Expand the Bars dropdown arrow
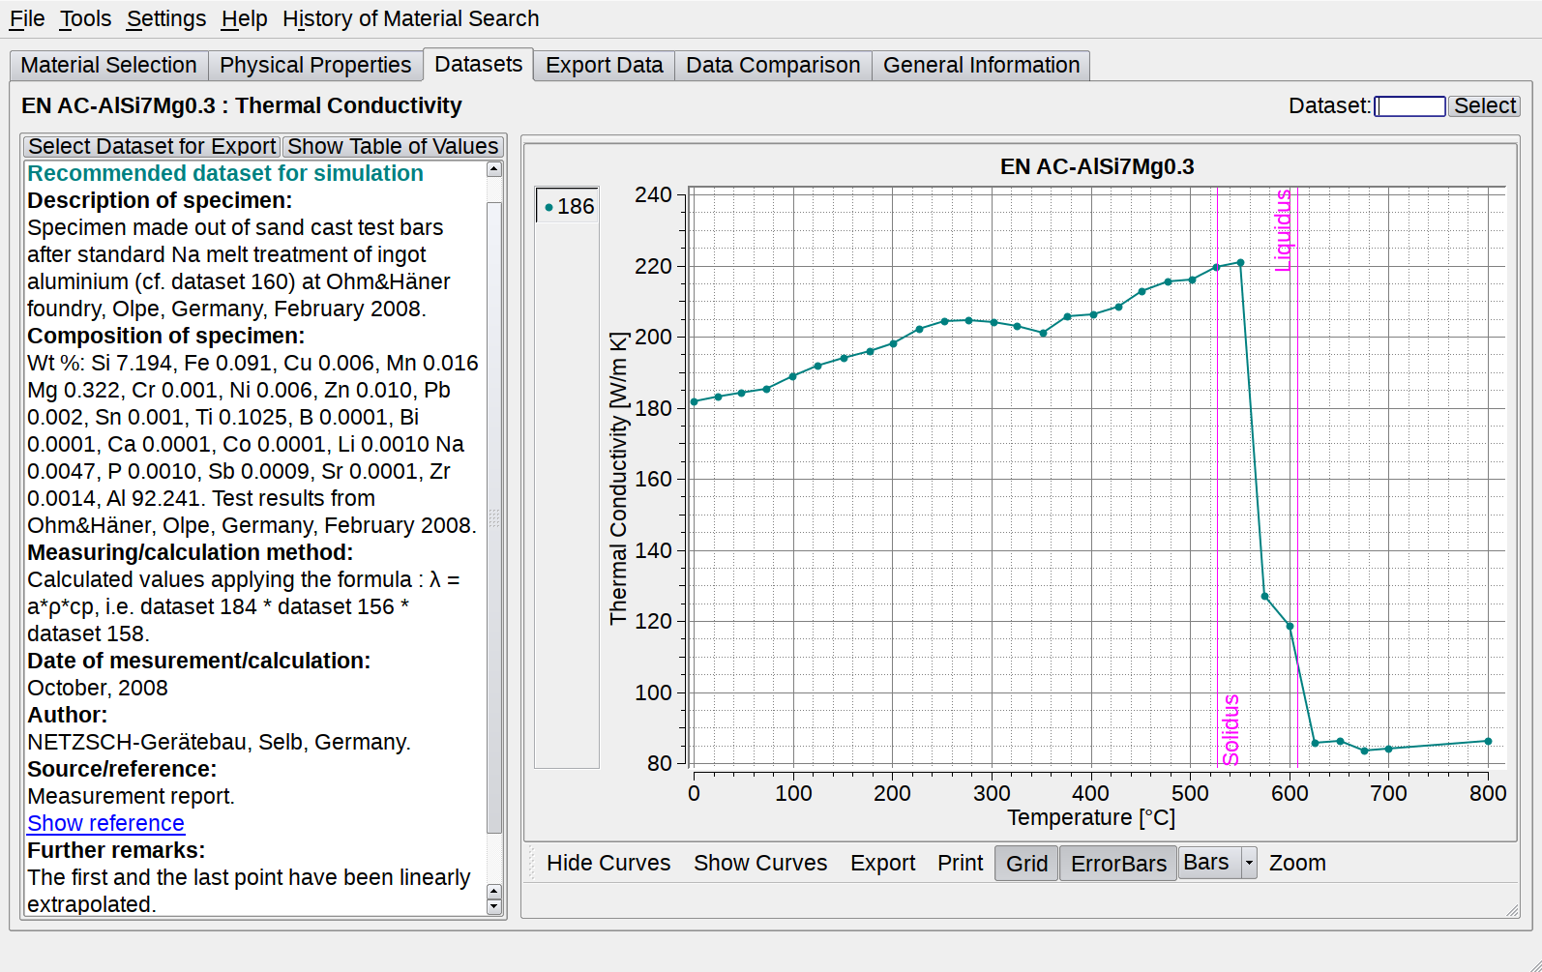 [x=1249, y=863]
